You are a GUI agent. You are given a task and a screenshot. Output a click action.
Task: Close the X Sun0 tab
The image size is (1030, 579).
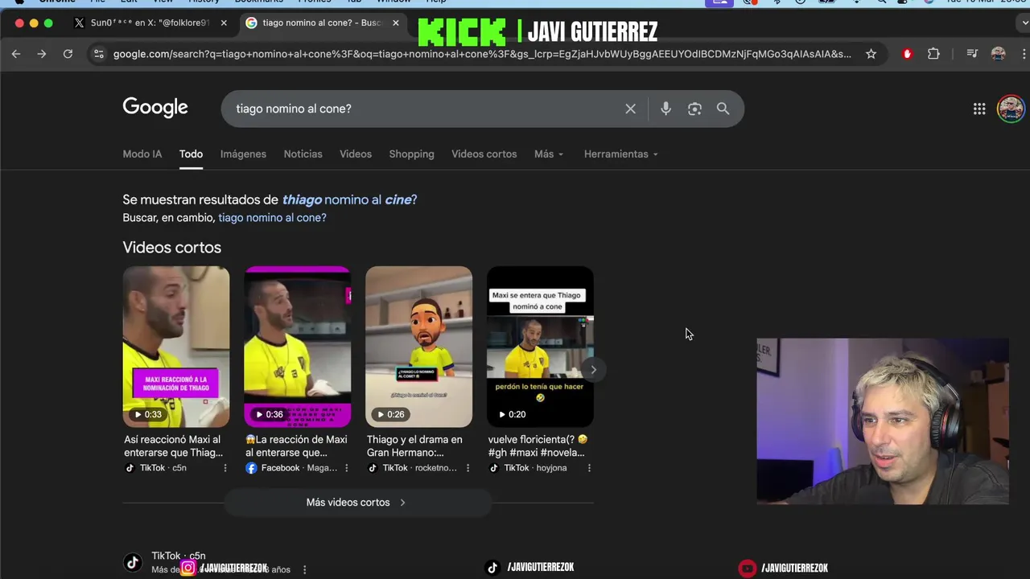click(224, 23)
